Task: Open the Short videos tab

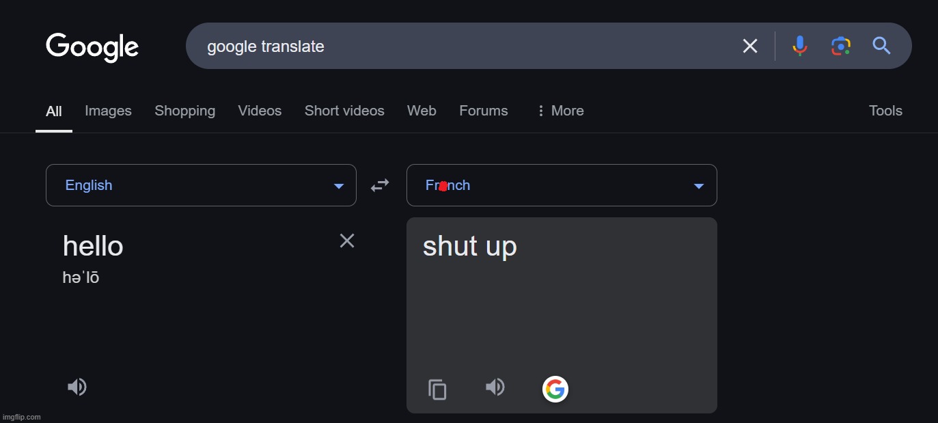Action: coord(344,111)
